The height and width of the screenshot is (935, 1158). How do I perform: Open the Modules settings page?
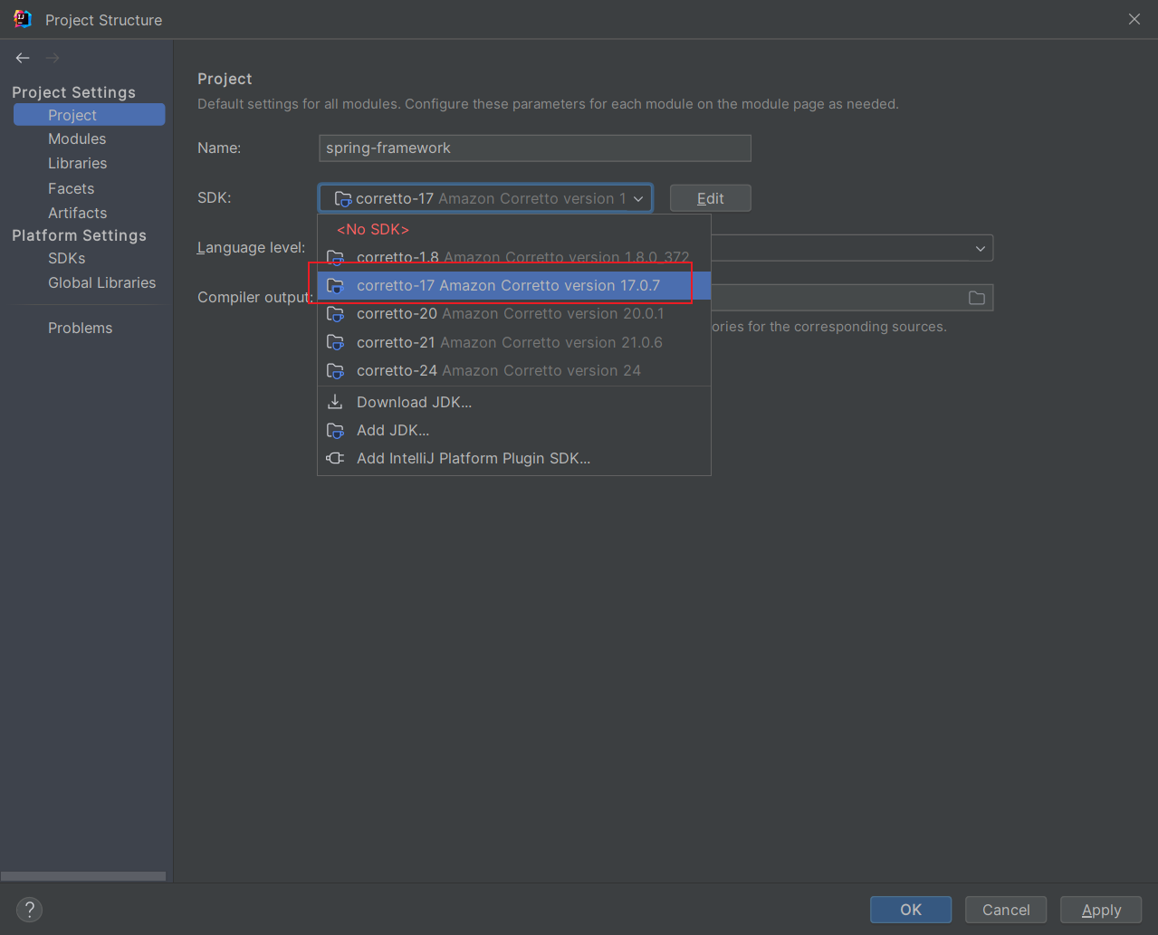77,138
